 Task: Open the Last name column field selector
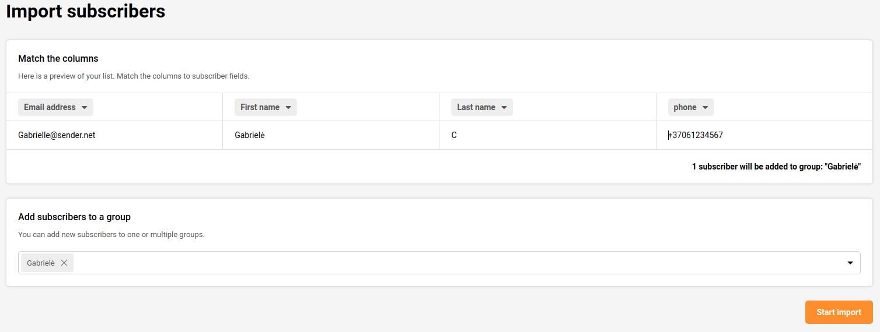point(476,107)
